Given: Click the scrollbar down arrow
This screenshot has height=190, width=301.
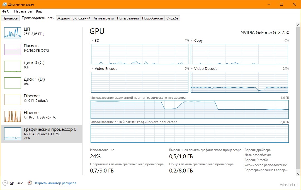Looking at the screenshot, I should click(298, 174).
